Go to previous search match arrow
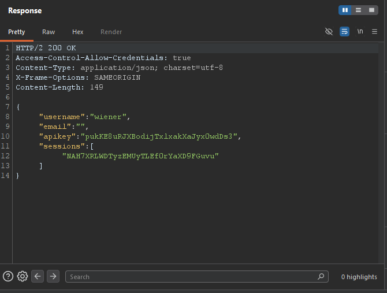 [x=38, y=276]
